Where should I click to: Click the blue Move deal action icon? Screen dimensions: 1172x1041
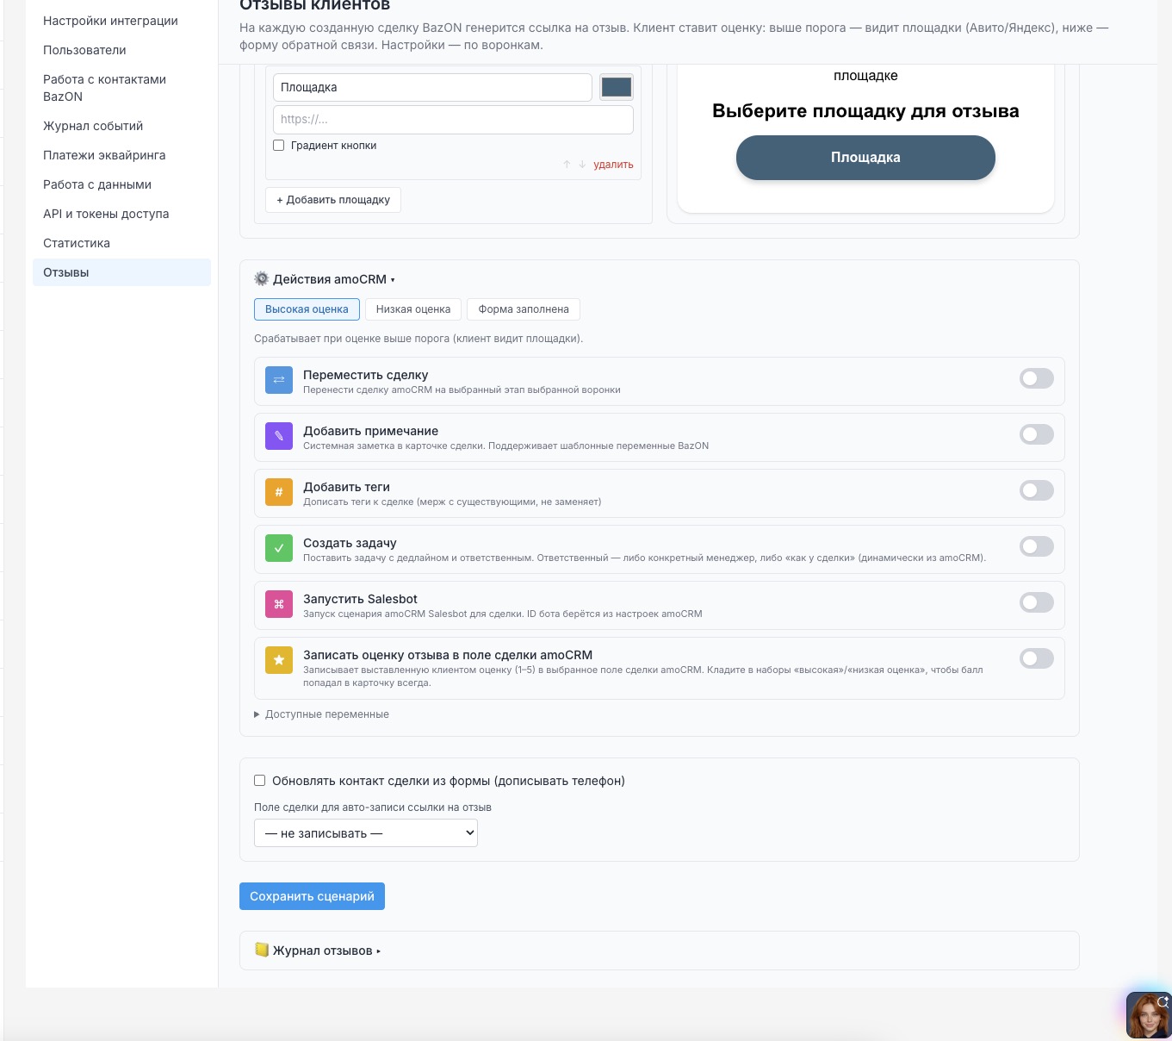point(279,380)
